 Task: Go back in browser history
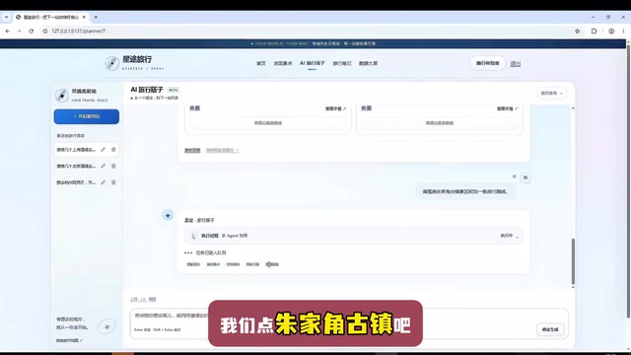click(7, 31)
